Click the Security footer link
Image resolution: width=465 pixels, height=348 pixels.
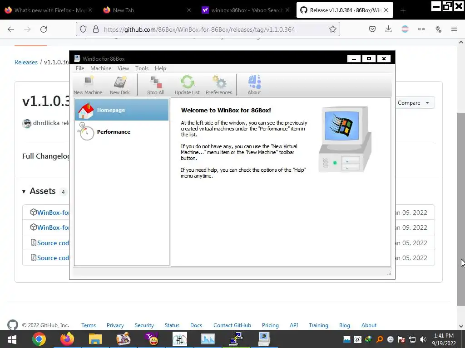click(x=144, y=325)
